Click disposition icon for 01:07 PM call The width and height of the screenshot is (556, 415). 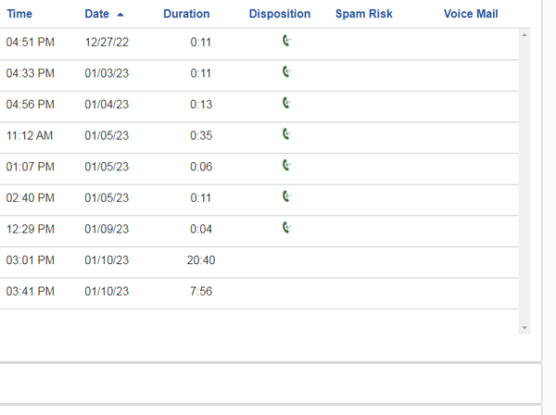coord(287,166)
